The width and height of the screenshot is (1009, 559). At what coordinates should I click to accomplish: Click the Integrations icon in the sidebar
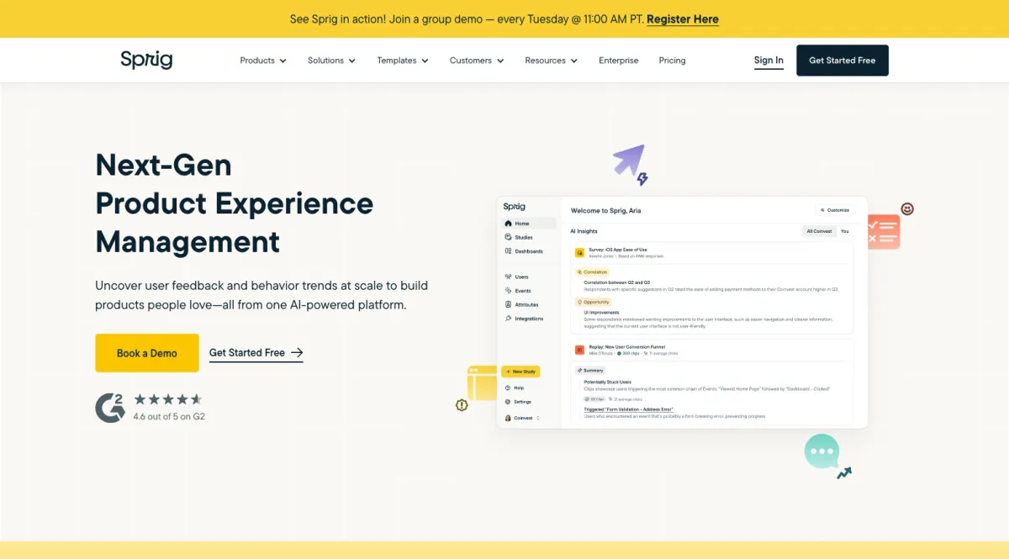[x=509, y=318]
